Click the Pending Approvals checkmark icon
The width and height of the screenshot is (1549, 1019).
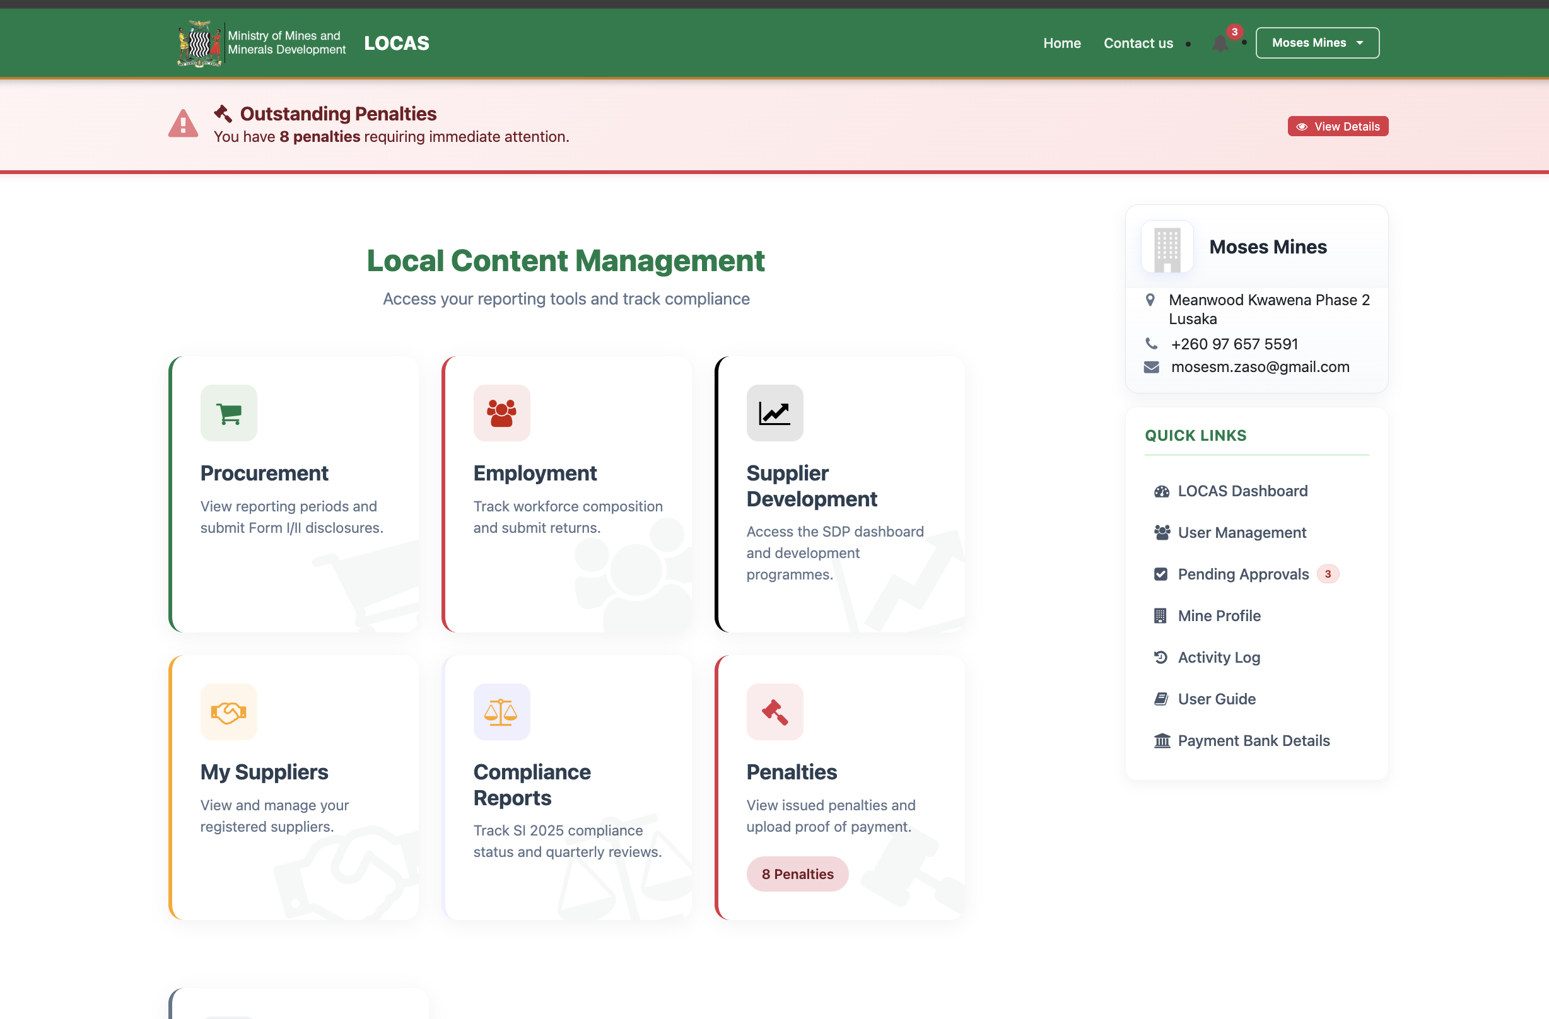1160,574
